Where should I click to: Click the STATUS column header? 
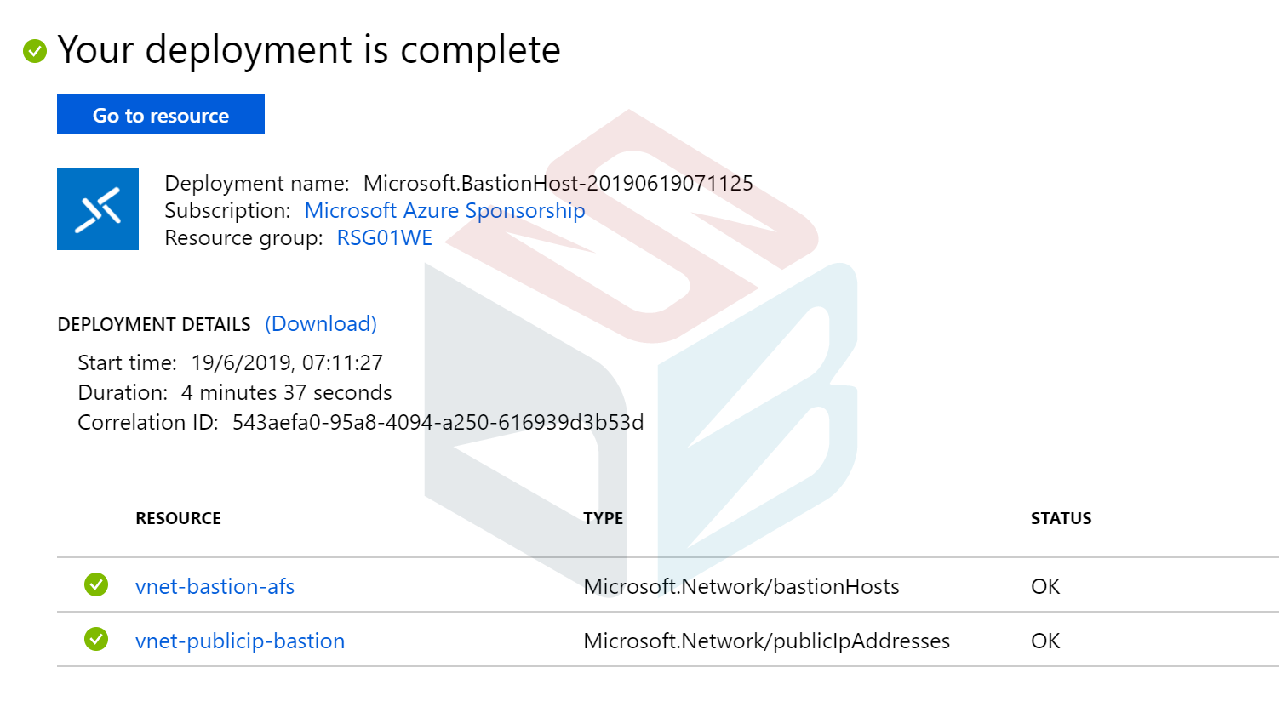[x=1061, y=518]
